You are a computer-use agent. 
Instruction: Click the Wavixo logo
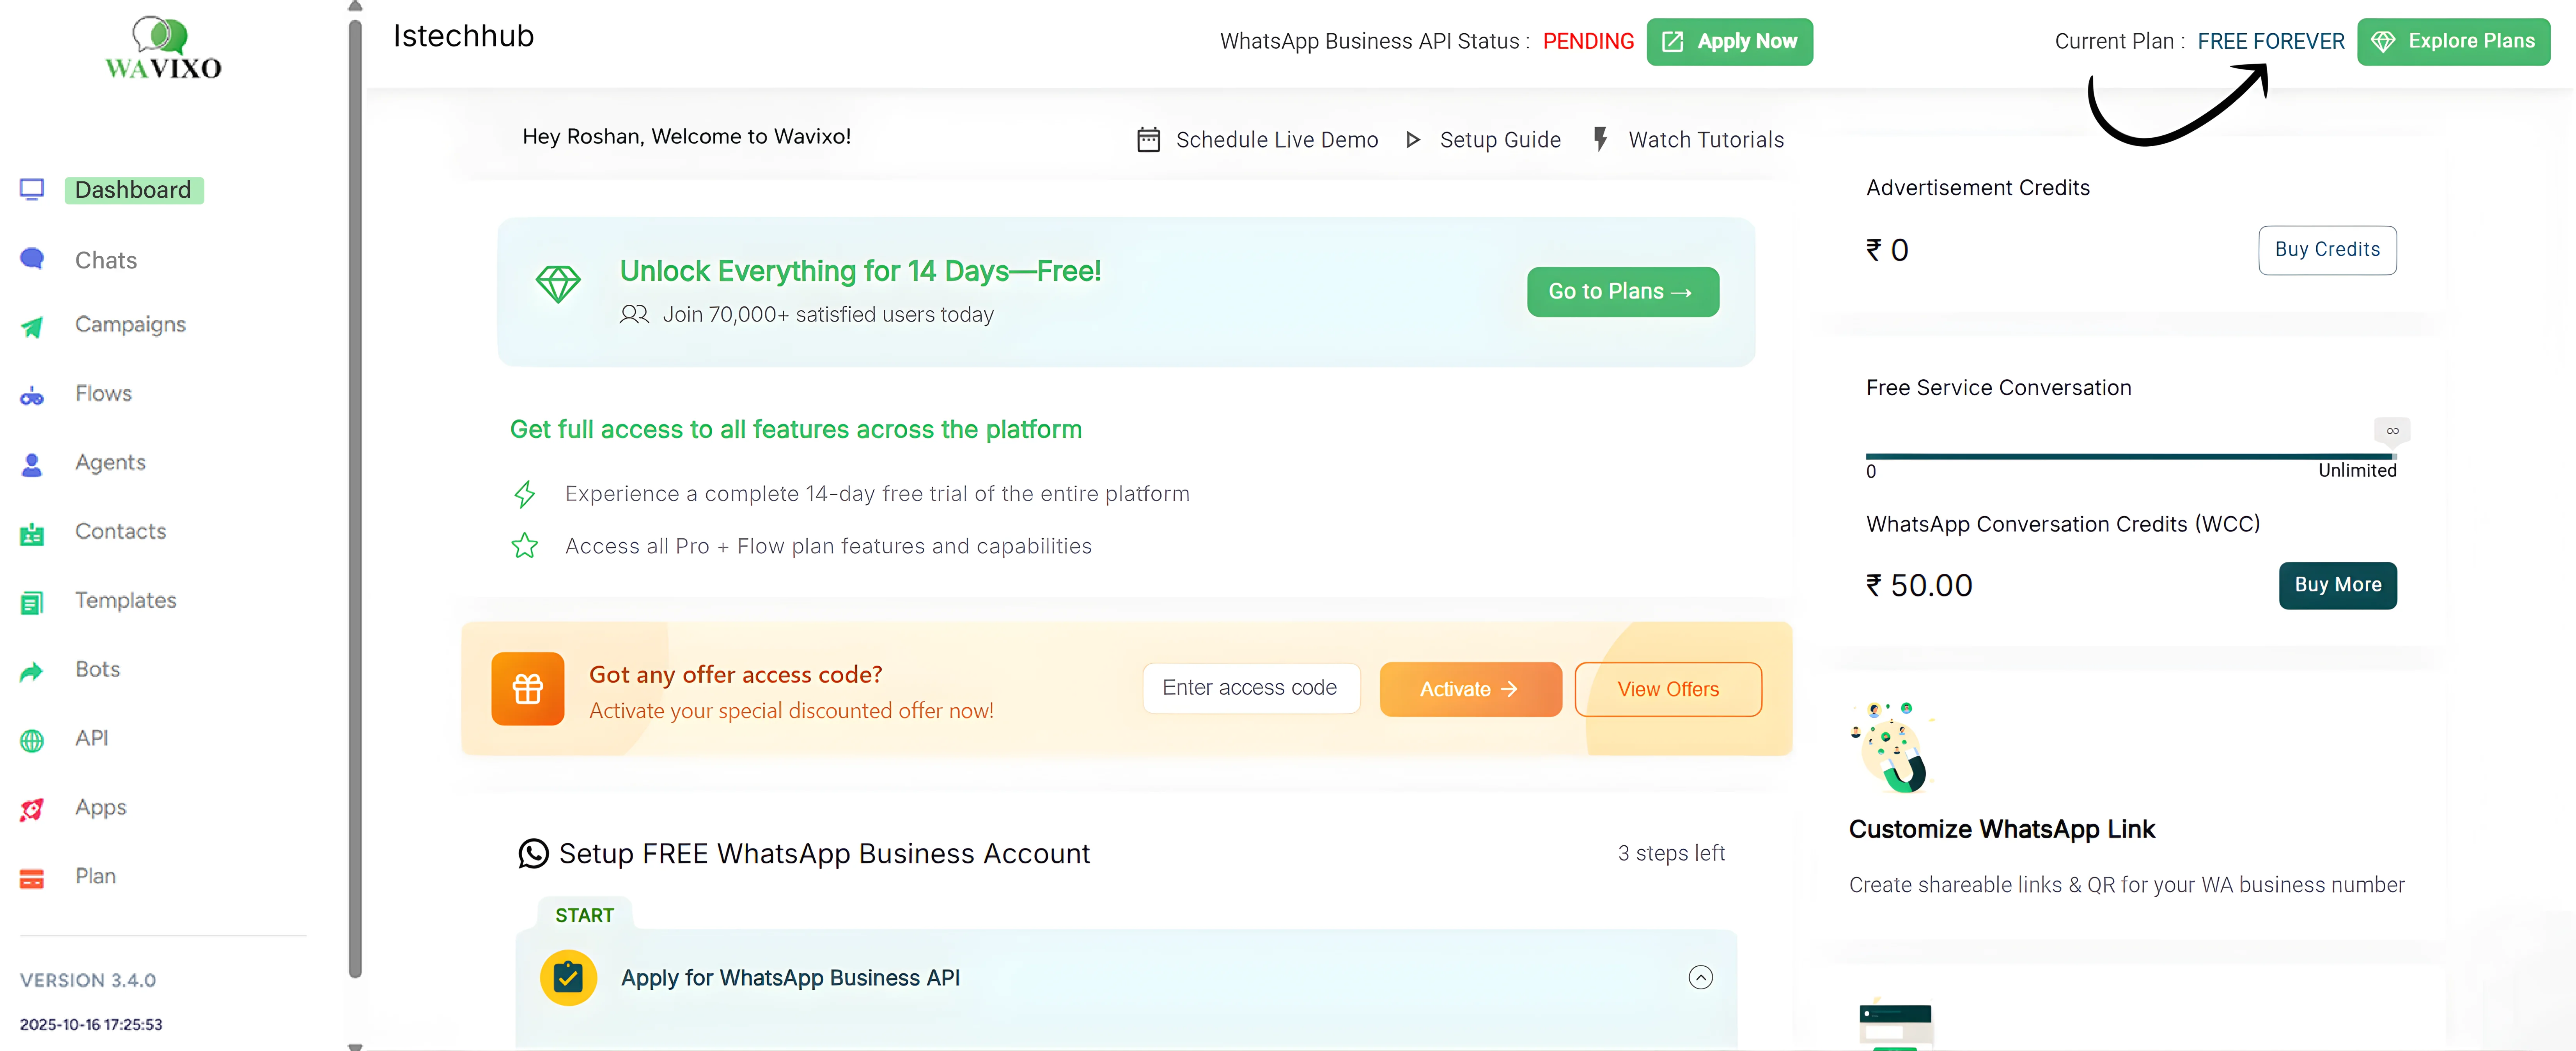coord(163,49)
